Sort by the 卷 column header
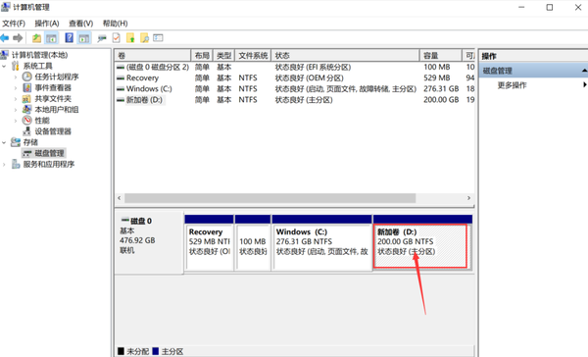Viewport: 588px width, 357px height. (153, 56)
